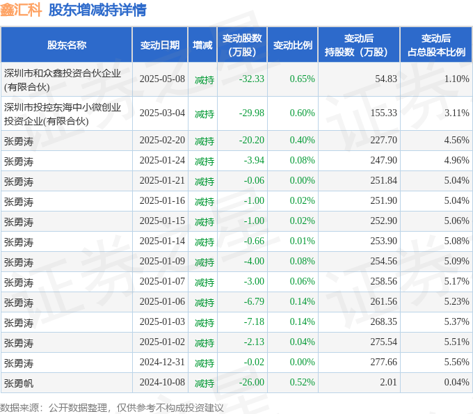Select the 变动后占总股本比例 column header
This screenshot has width=473, height=414.
pyautogui.click(x=436, y=45)
